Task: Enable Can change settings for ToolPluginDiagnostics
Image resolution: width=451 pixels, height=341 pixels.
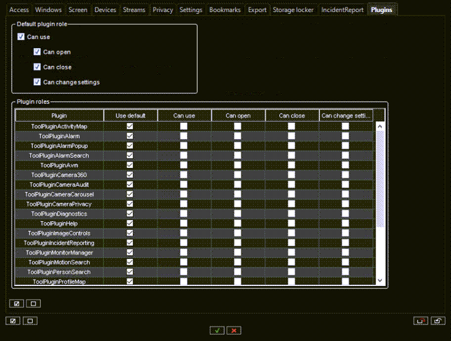Action: pos(346,214)
